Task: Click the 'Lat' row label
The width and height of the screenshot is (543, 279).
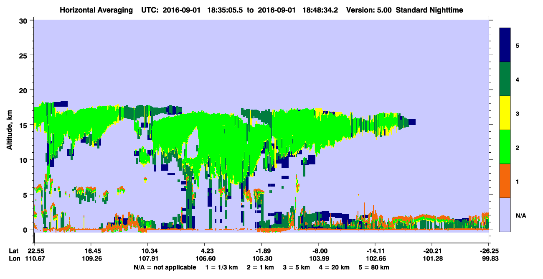Action: pos(14,251)
